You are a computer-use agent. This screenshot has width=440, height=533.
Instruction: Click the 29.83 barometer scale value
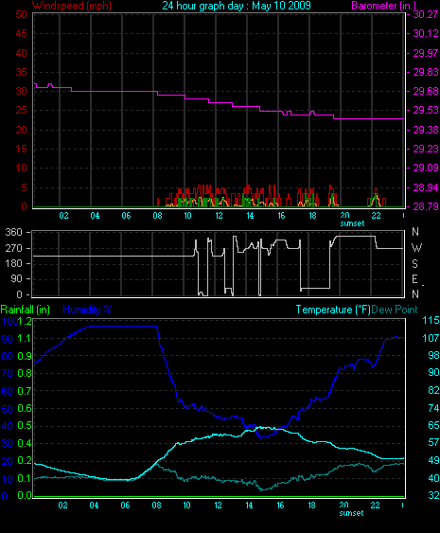(426, 72)
